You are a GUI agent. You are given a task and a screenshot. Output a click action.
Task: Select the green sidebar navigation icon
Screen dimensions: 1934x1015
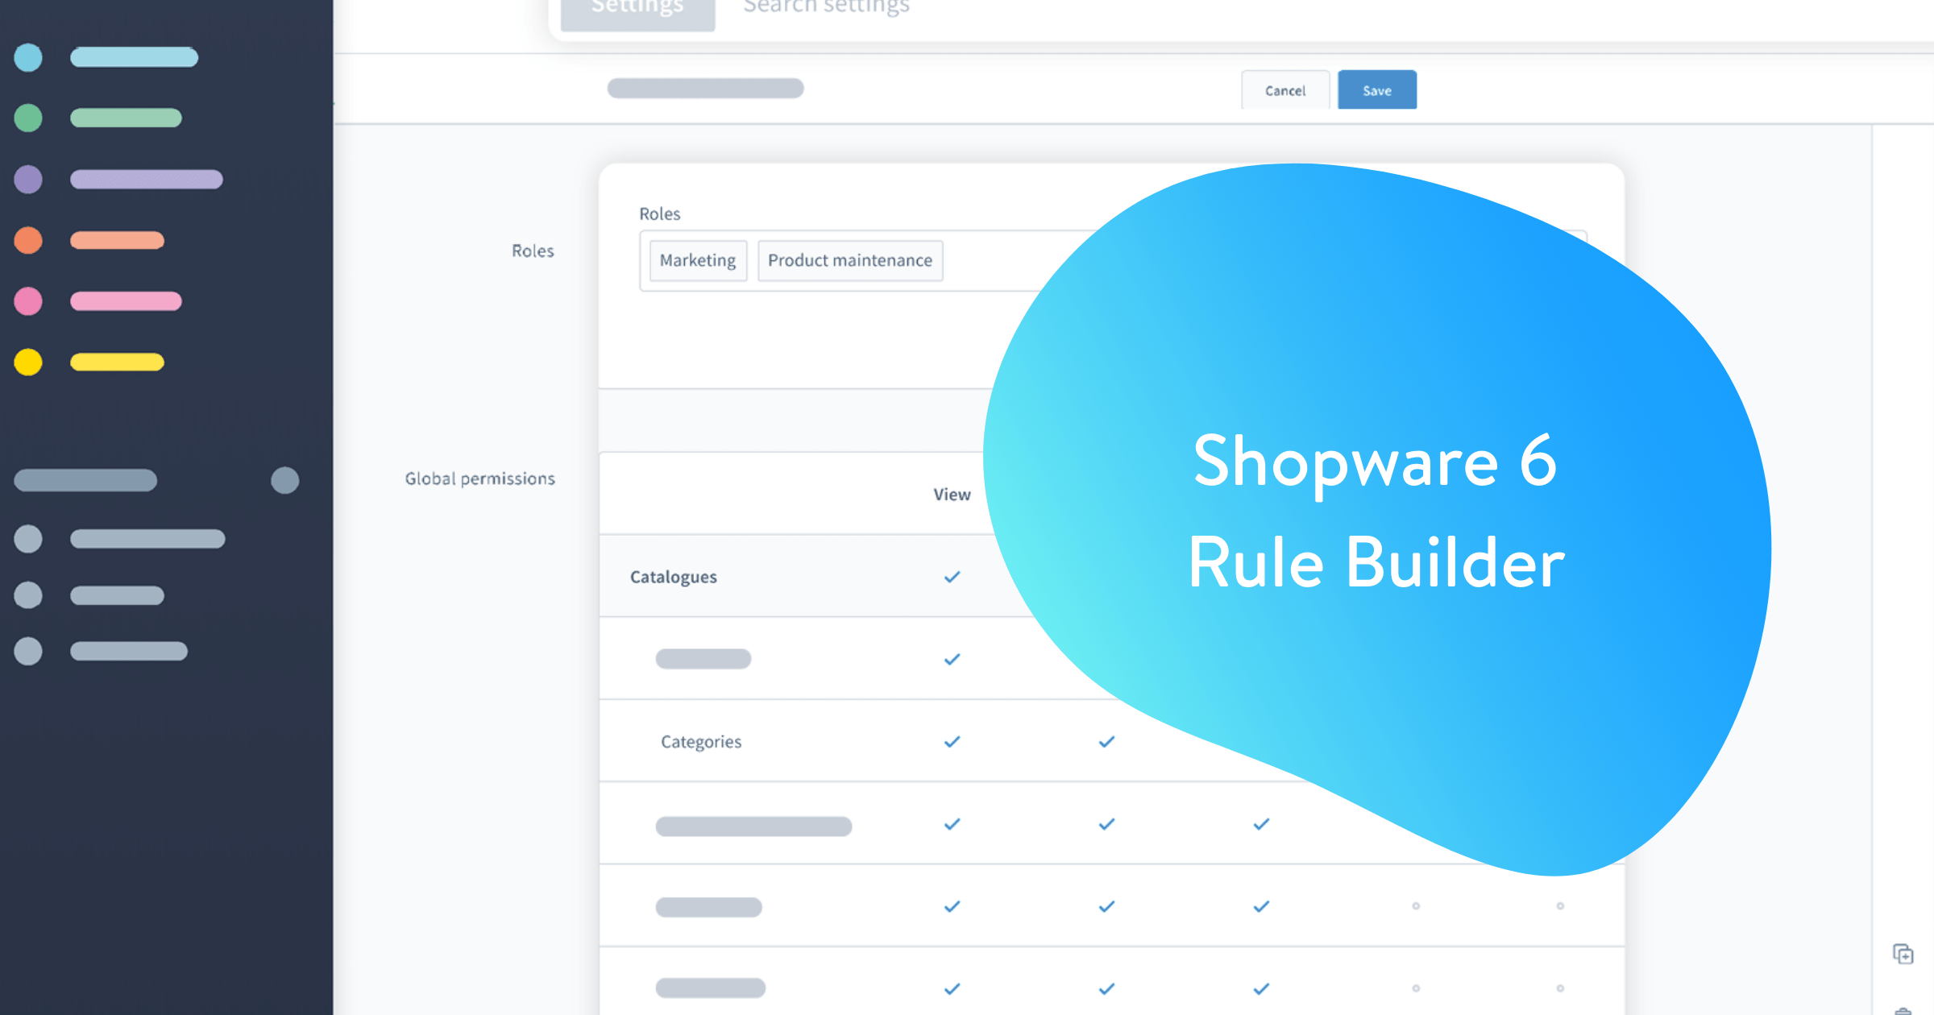28,118
